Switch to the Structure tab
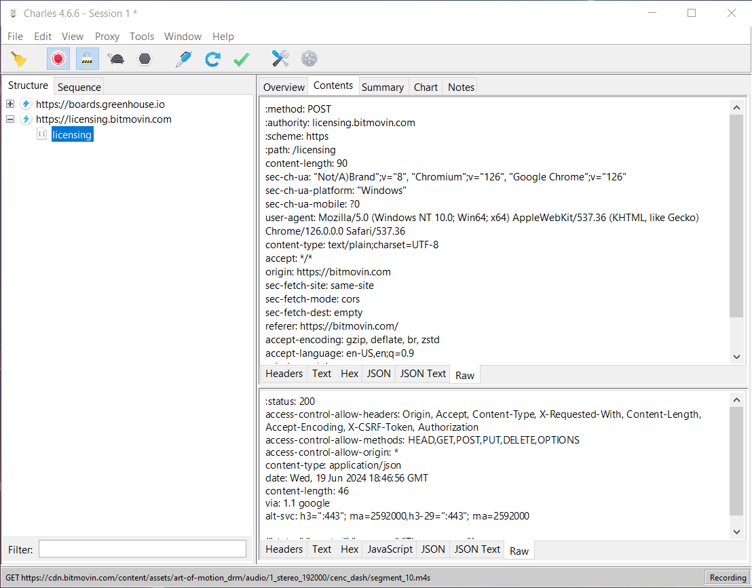Image resolution: width=752 pixels, height=588 pixels. [x=28, y=85]
